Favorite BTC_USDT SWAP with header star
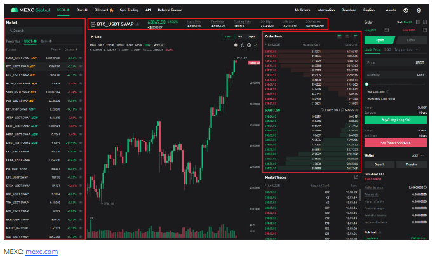This screenshot has height=256, width=435. point(137,24)
